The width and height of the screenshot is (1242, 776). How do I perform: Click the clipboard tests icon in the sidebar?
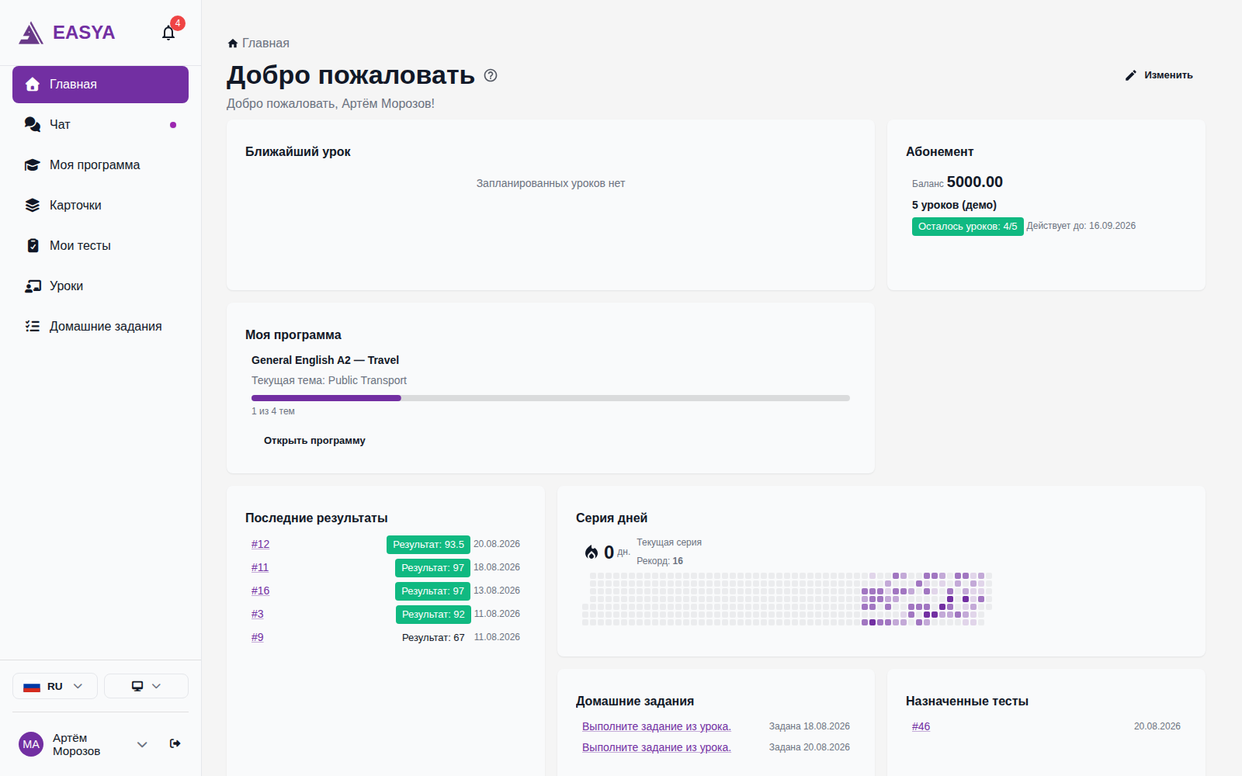click(x=33, y=245)
